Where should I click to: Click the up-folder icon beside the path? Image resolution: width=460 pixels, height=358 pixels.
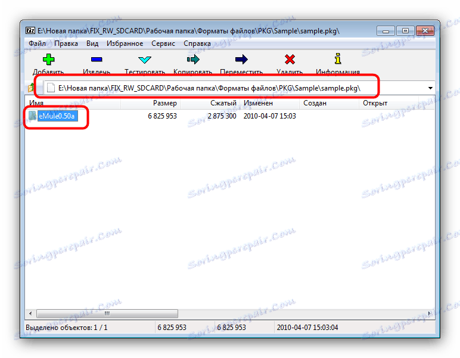[31, 88]
